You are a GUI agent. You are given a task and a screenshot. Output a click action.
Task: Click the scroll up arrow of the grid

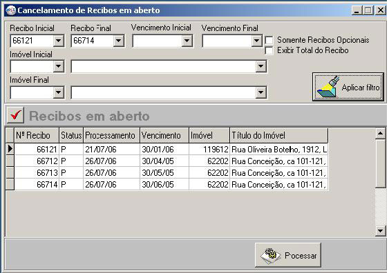[380, 134]
